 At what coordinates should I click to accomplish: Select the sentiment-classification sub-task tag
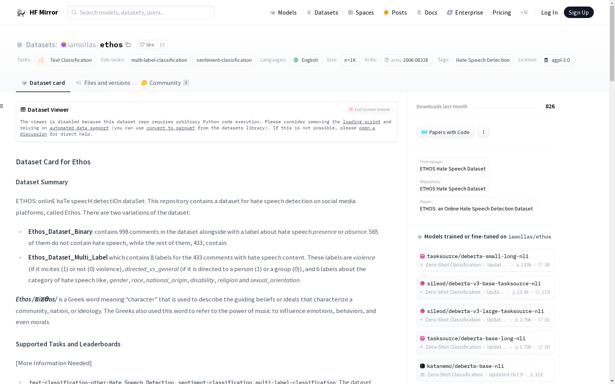pos(224,60)
